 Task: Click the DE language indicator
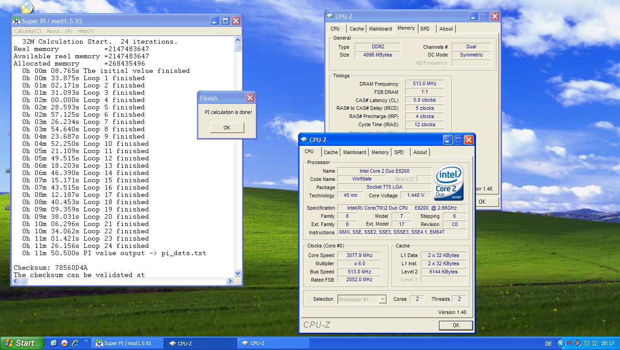tap(548, 344)
